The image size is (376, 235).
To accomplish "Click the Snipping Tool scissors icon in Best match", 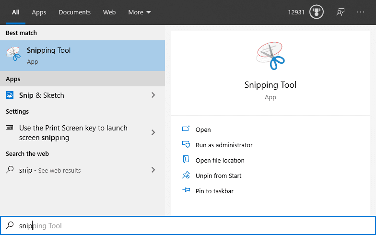I will pyautogui.click(x=13, y=55).
